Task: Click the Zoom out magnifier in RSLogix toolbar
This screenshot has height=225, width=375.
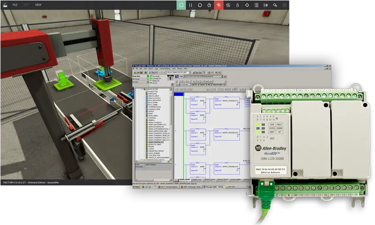Action: (x=220, y=73)
